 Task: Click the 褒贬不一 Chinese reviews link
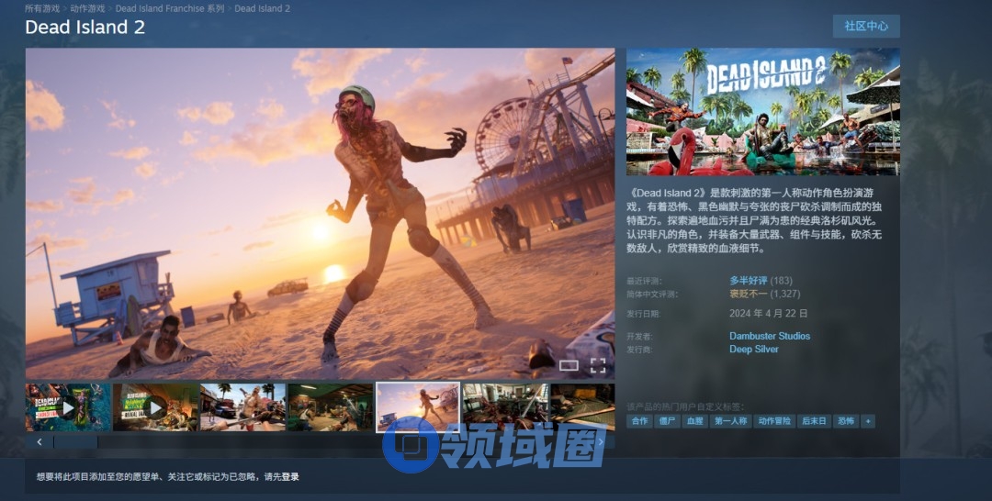[x=749, y=294]
